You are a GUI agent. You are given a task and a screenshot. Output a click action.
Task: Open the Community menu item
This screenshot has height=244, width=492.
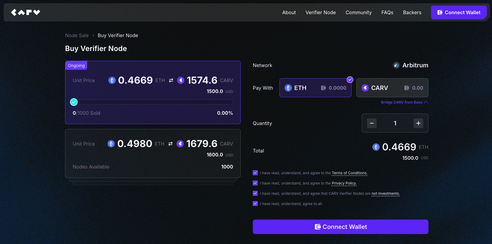[358, 12]
